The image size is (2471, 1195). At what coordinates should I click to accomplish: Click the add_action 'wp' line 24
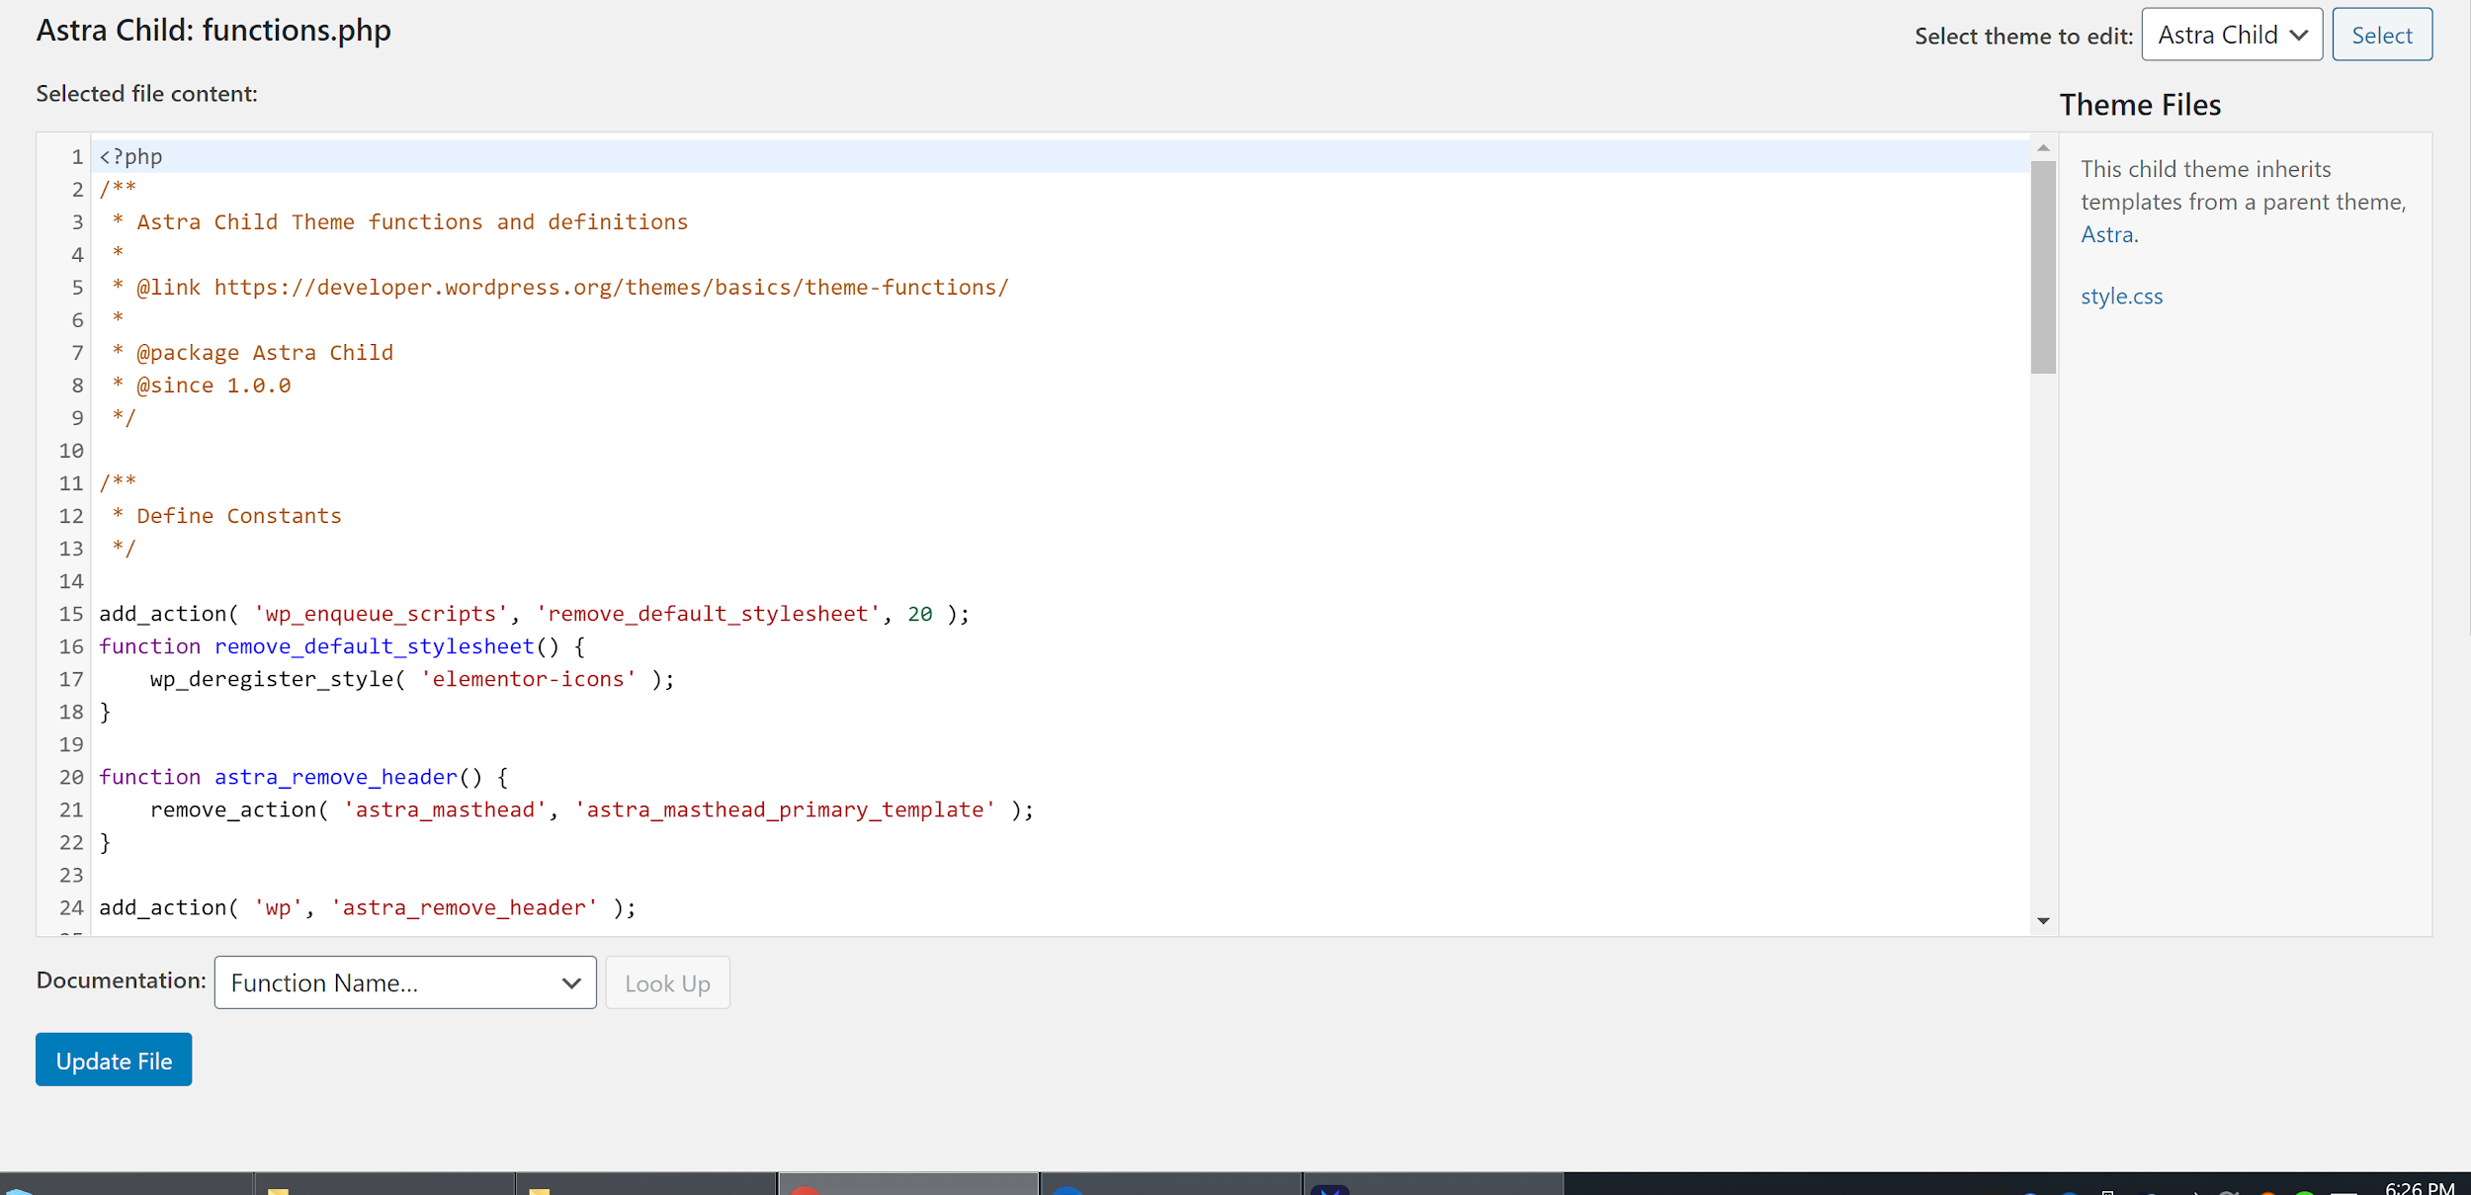click(x=366, y=907)
